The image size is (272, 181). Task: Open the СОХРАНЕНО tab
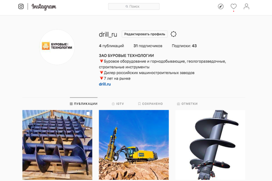tap(150, 104)
